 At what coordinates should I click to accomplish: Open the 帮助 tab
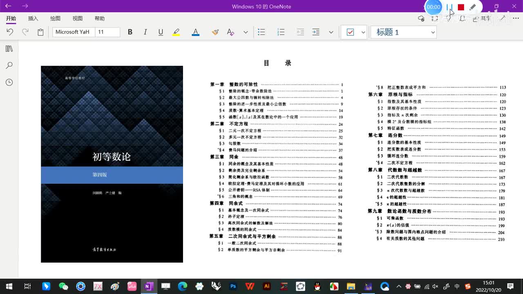pos(100,18)
